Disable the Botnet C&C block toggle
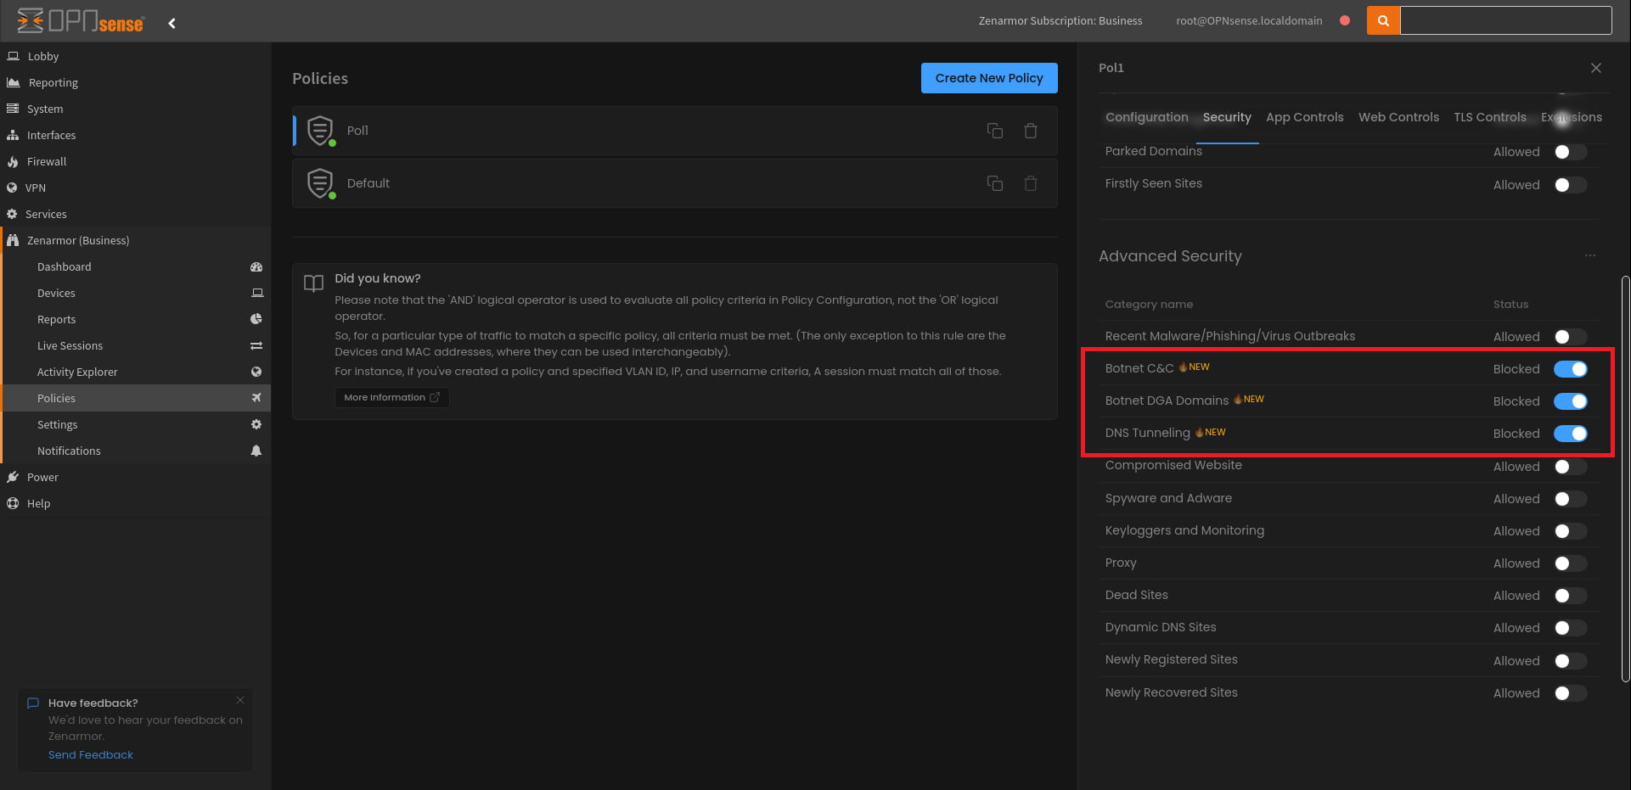The width and height of the screenshot is (1631, 790). point(1570,369)
